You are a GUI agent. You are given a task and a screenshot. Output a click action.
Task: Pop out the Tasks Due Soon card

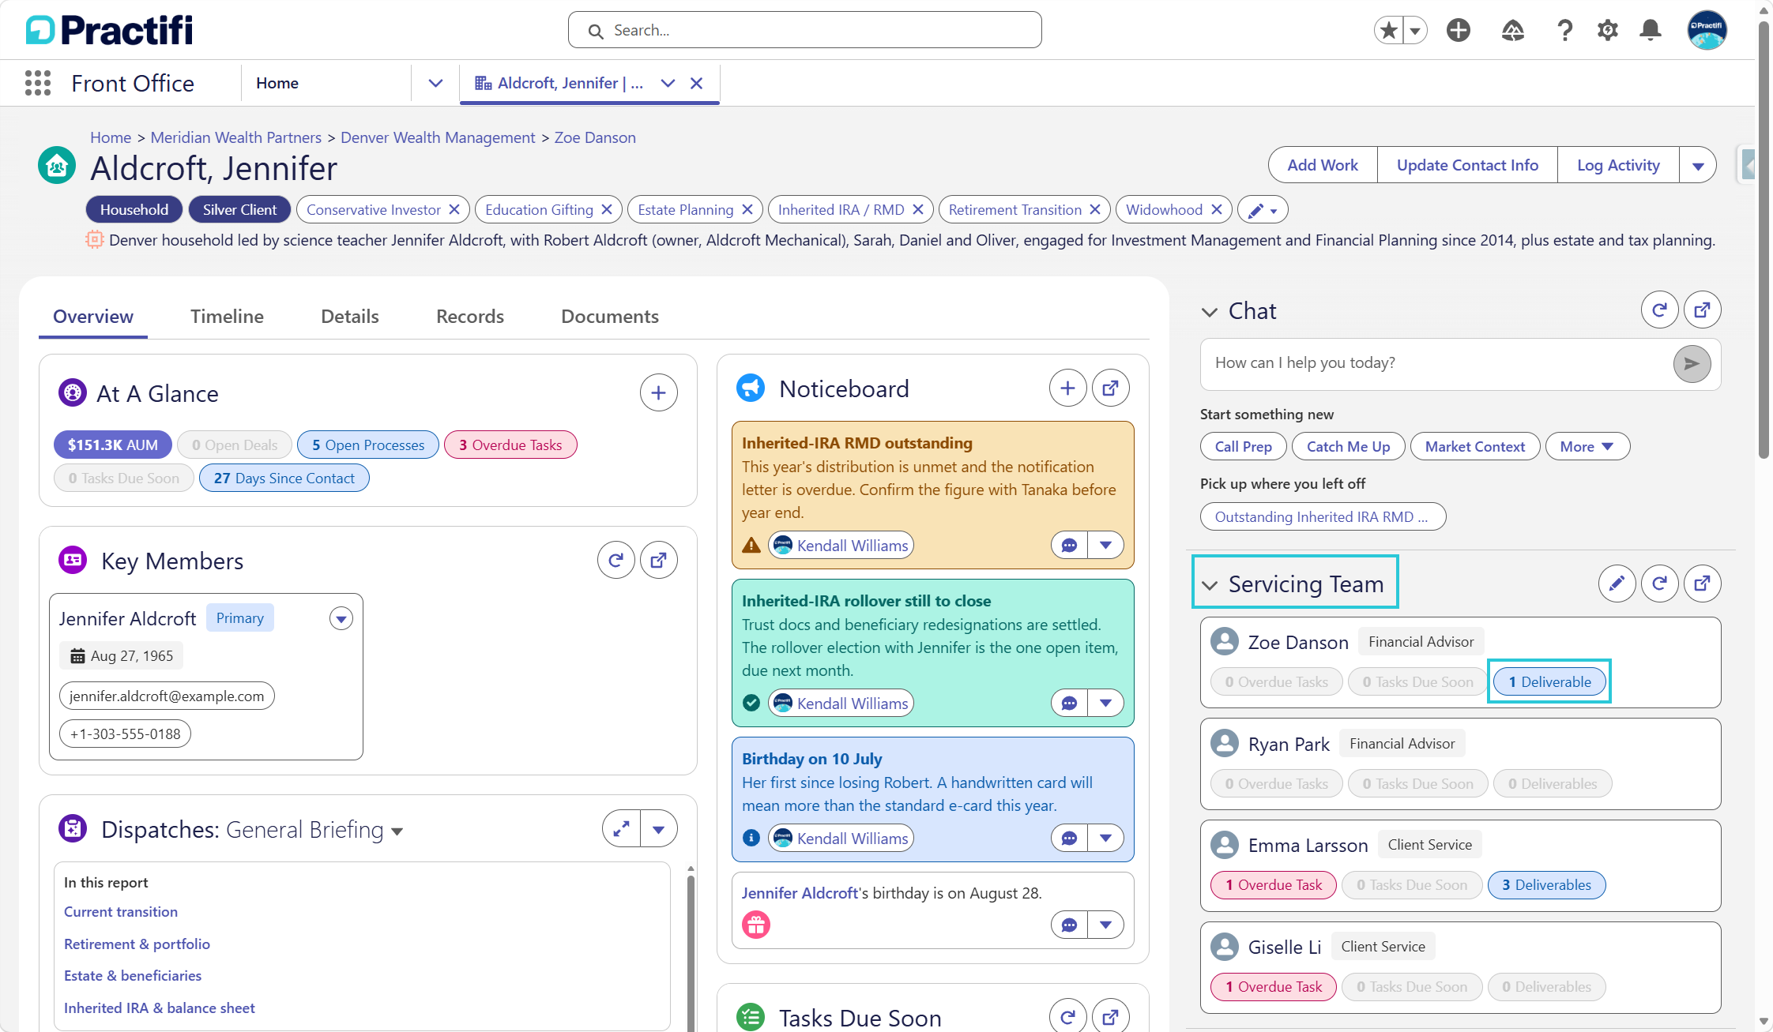tap(1110, 1017)
